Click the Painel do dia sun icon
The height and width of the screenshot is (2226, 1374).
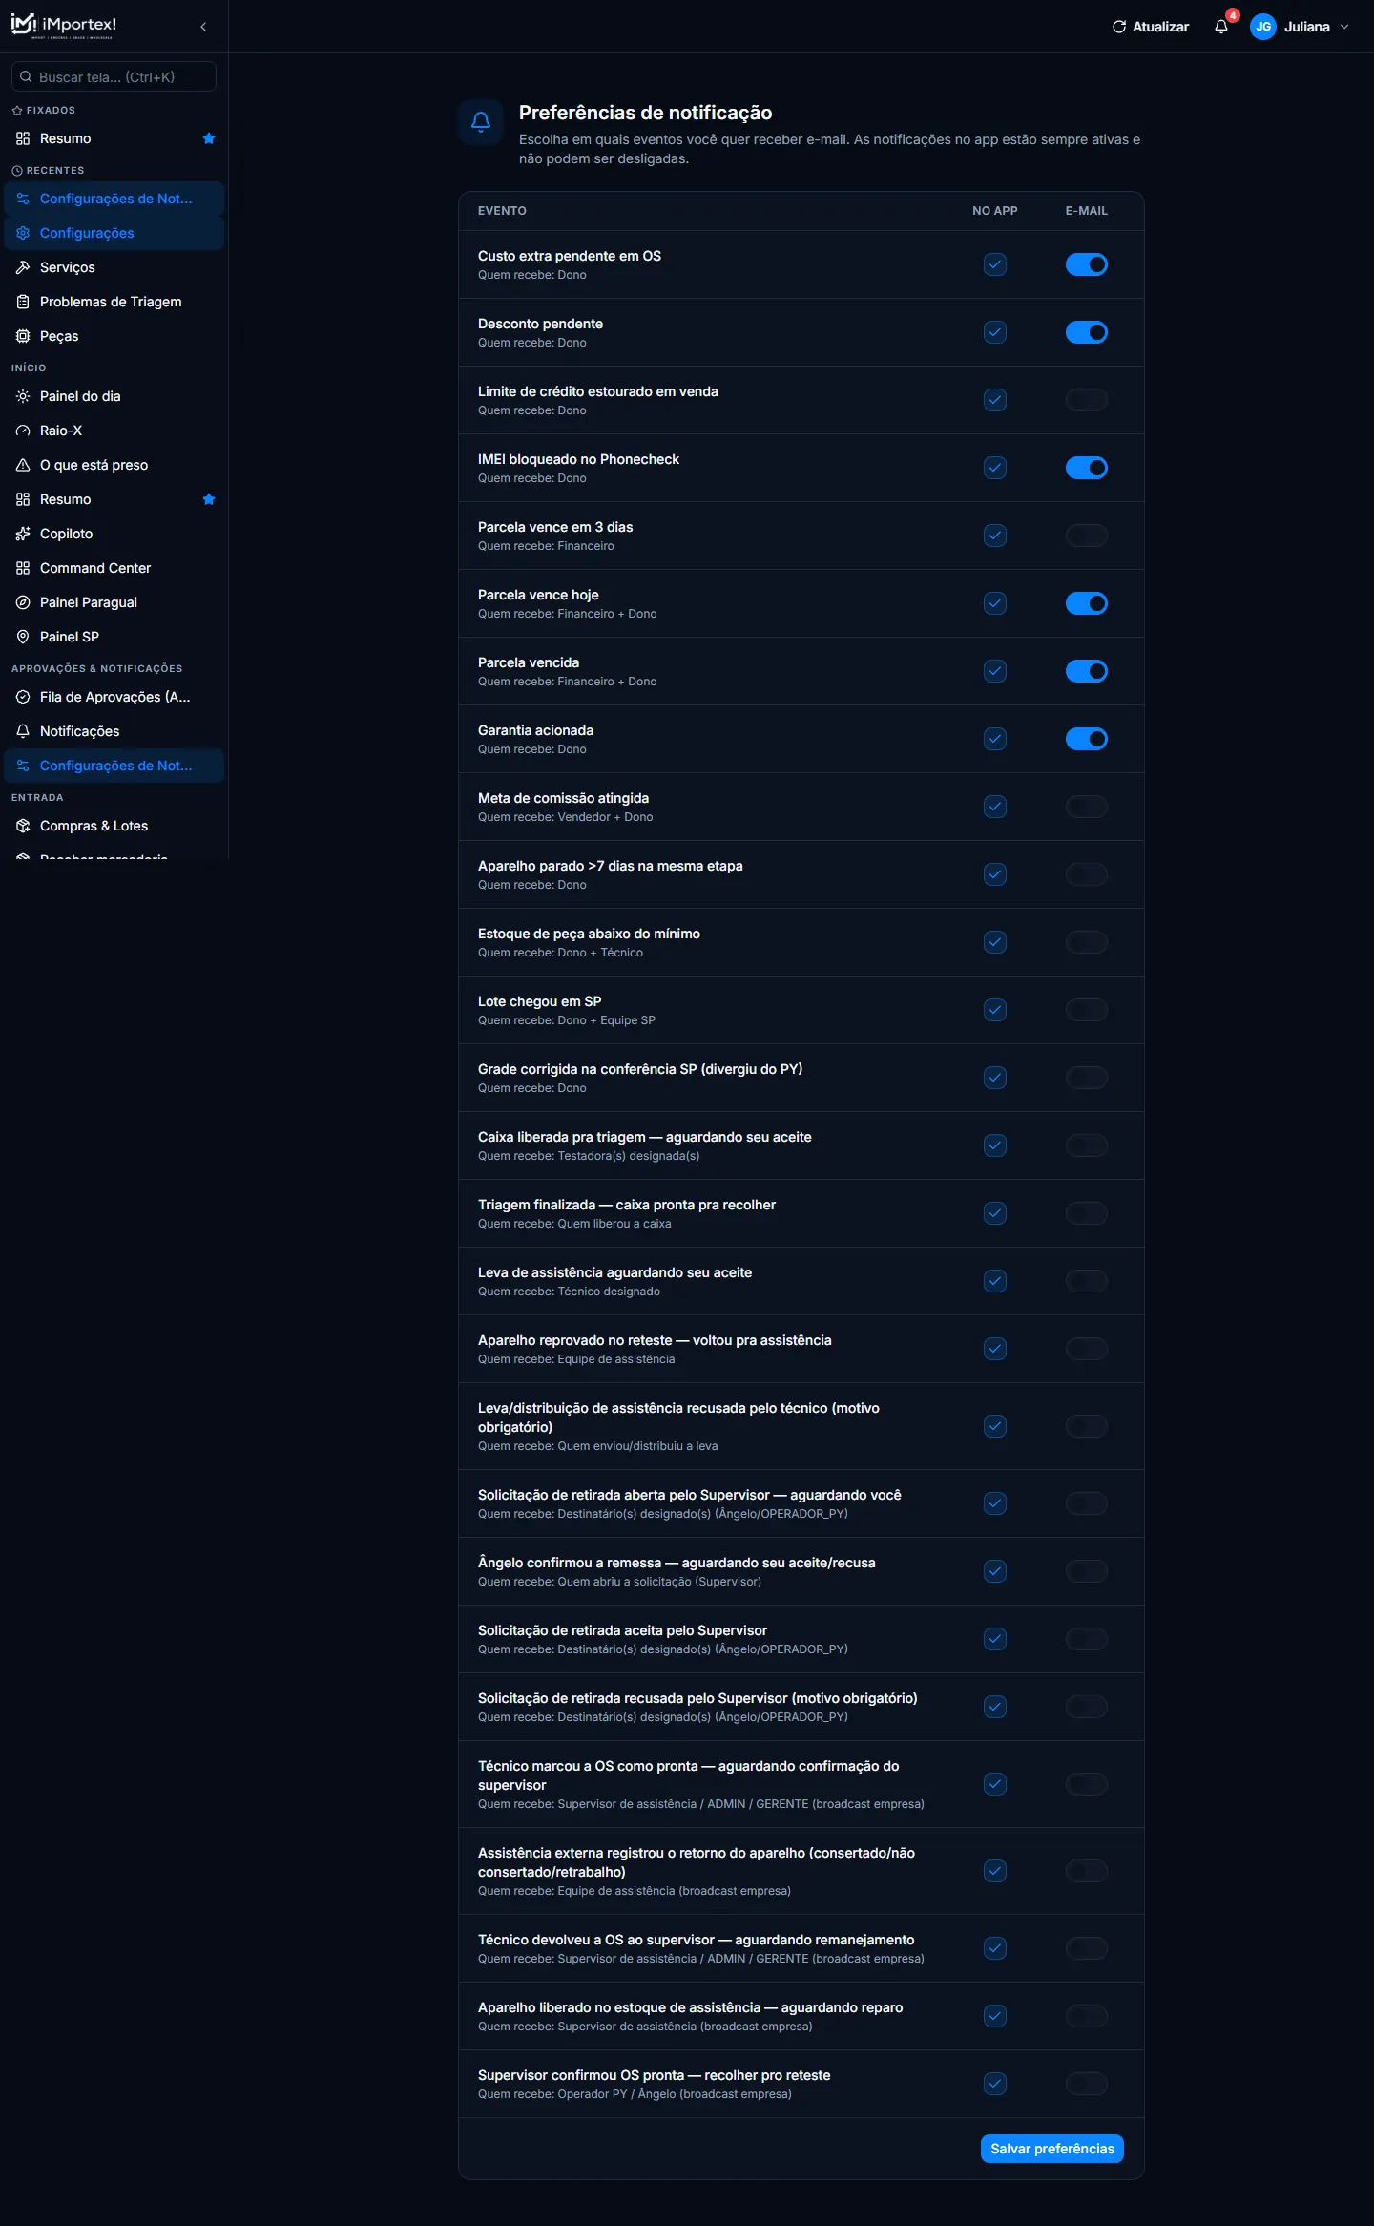tap(23, 396)
